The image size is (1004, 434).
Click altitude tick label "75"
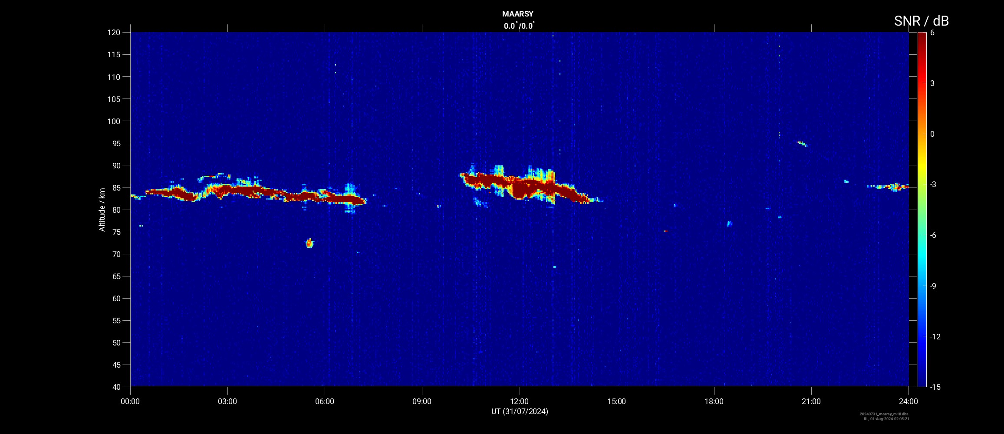pos(116,232)
